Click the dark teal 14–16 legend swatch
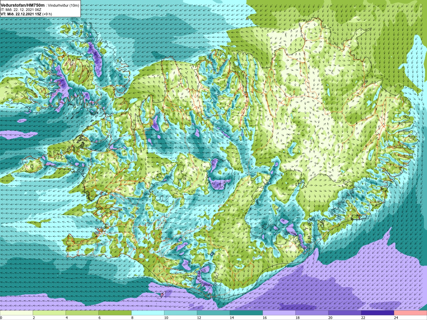Viewport: 427px width, 320px height. tap(247, 313)
